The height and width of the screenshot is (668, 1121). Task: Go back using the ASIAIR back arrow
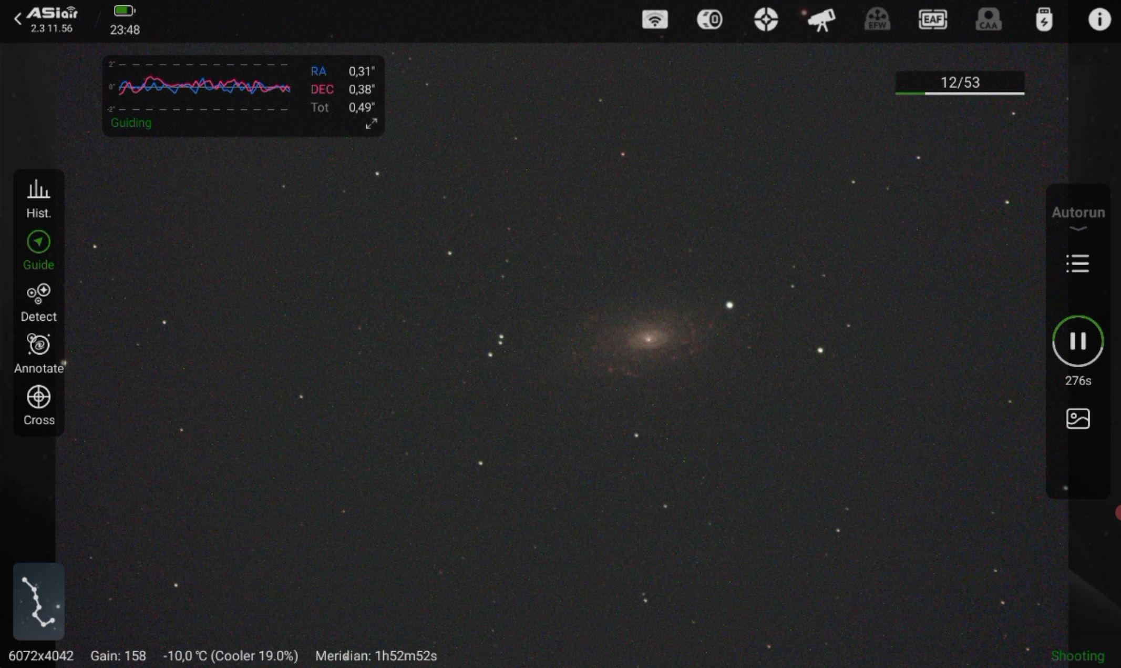[18, 19]
